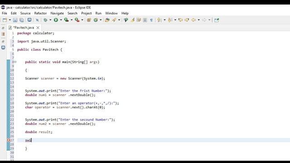This screenshot has width=290, height=163.
Task: Open the Run menu
Action: point(98,13)
